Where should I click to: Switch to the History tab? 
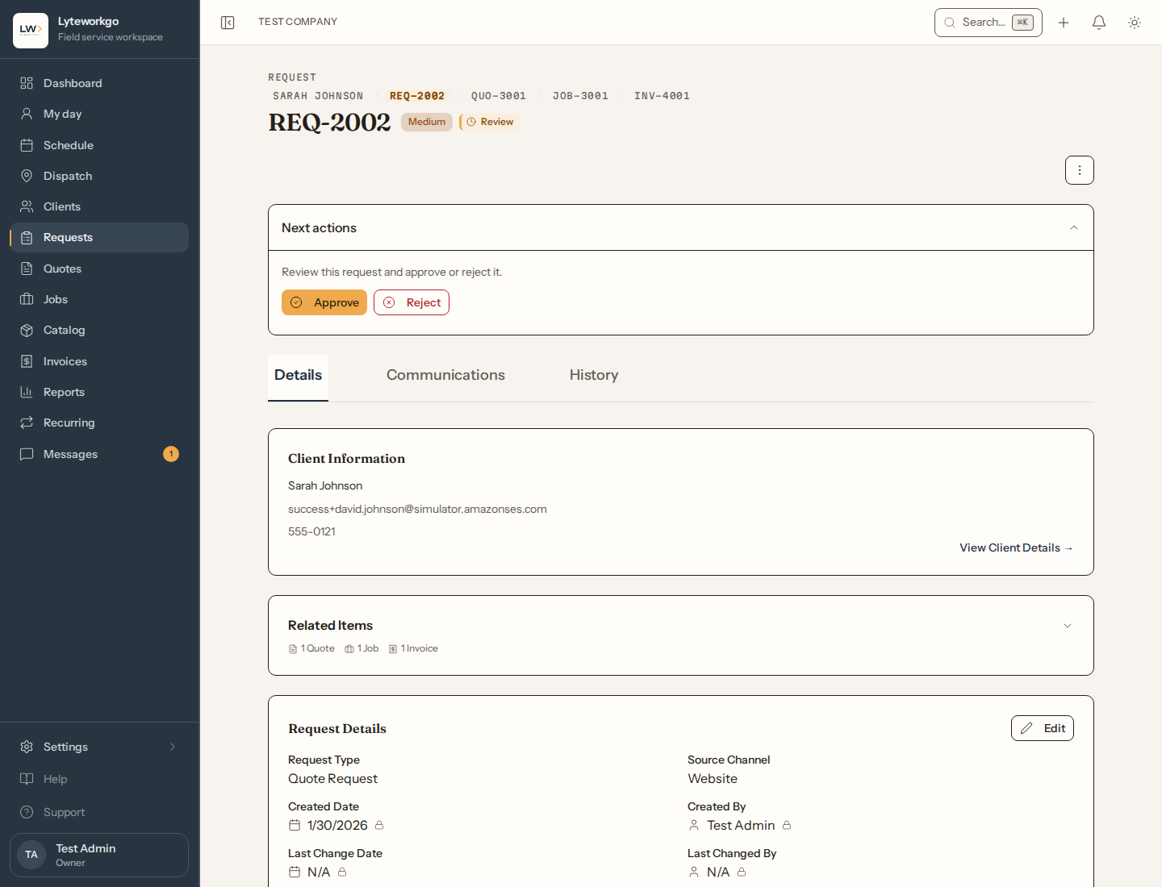594,375
